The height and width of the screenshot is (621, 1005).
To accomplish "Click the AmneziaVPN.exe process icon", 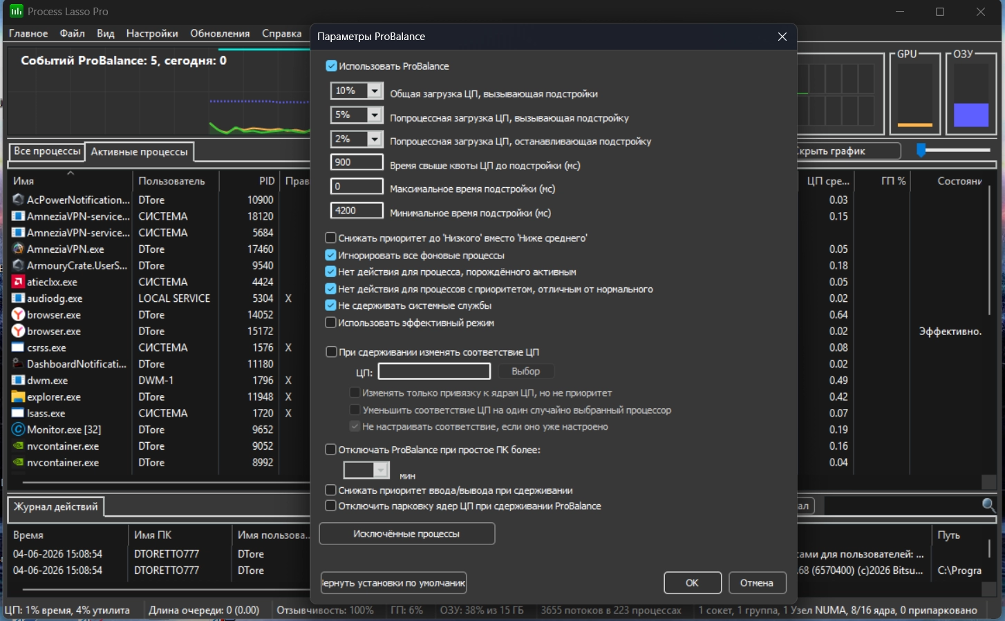I will tap(19, 249).
